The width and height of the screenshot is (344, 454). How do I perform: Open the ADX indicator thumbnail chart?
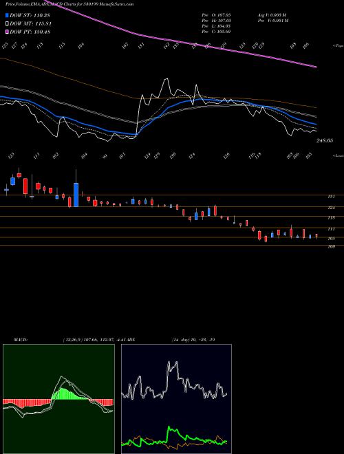[176, 399]
